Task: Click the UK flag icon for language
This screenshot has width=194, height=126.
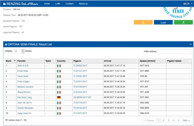Action: (x=185, y=4)
